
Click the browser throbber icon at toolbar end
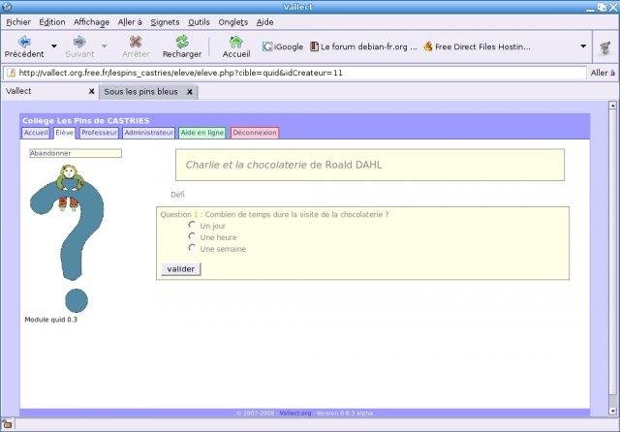(604, 47)
